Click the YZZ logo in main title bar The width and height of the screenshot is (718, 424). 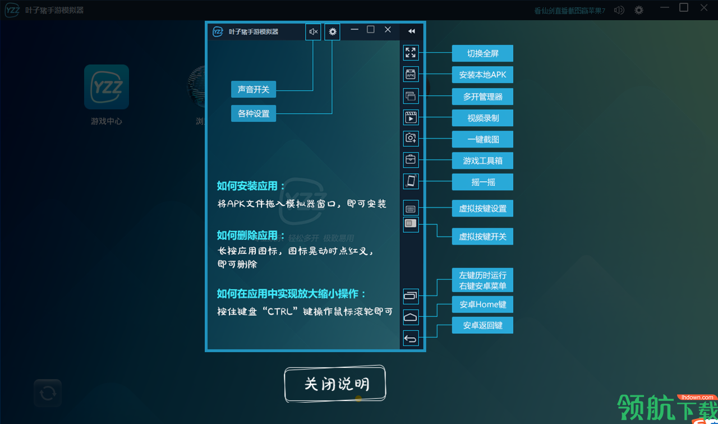click(x=12, y=10)
